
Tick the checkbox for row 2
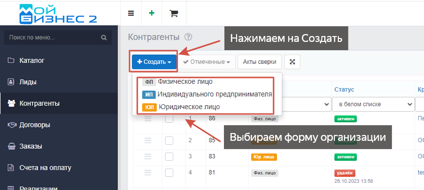(169, 140)
